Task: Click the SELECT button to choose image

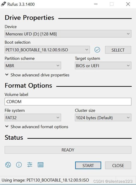Action: tap(118, 50)
